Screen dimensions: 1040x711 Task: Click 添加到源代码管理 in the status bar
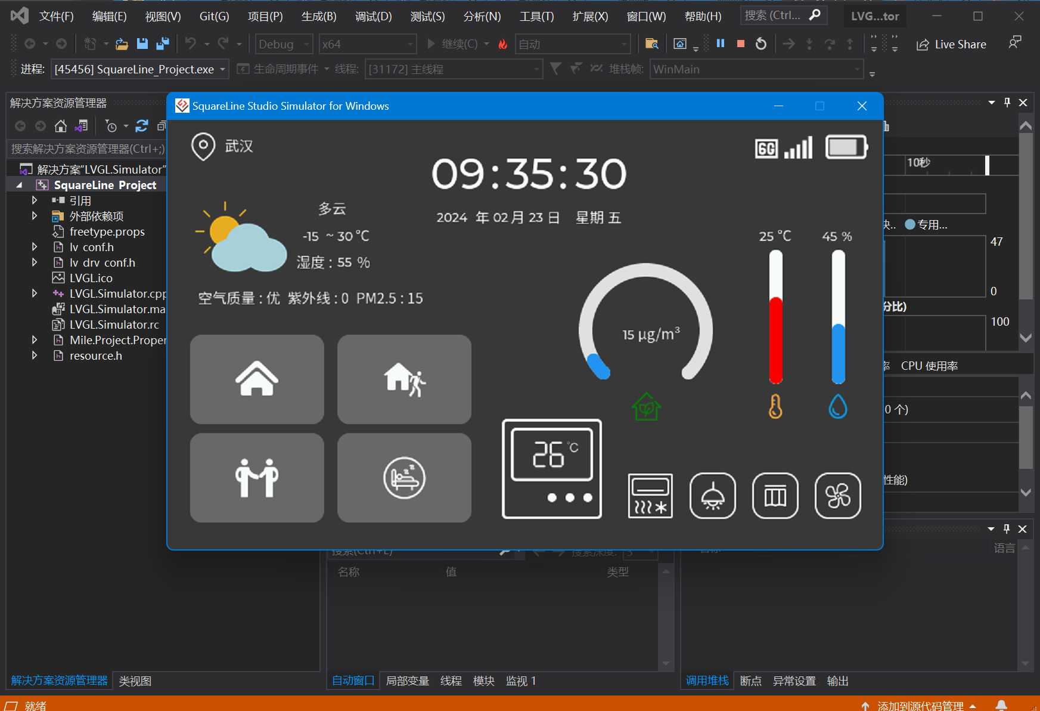[x=922, y=706]
